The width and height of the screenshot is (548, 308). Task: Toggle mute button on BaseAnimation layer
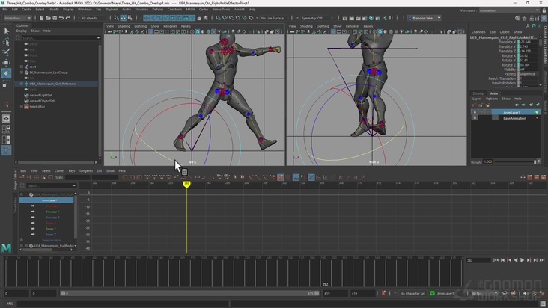(475, 118)
